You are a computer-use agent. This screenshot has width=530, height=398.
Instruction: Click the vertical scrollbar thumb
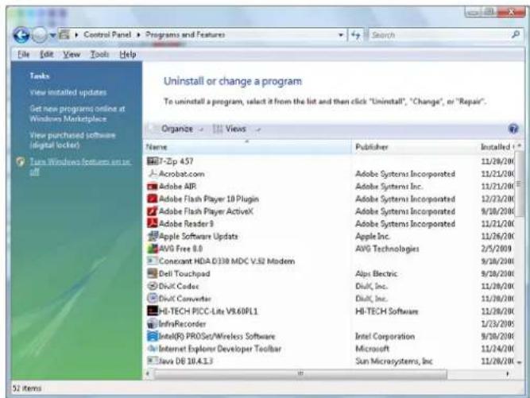[x=519, y=184]
